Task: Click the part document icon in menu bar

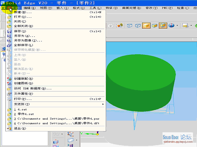Action: point(3,8)
